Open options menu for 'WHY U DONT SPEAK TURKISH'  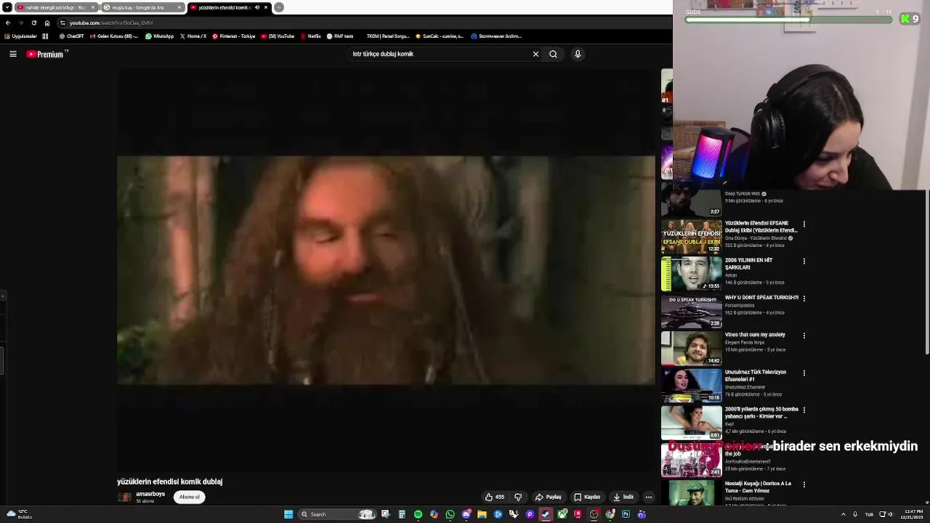click(804, 298)
